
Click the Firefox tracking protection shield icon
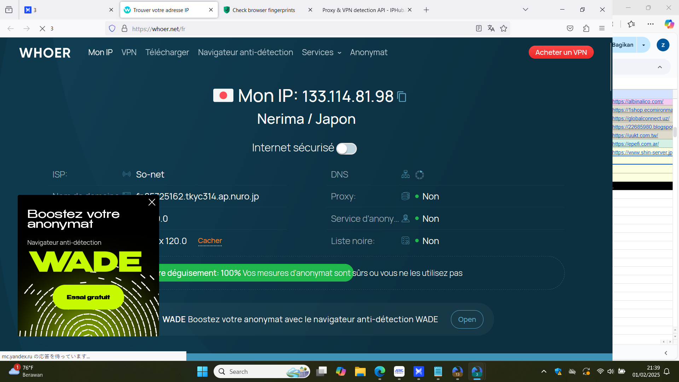coord(112,29)
